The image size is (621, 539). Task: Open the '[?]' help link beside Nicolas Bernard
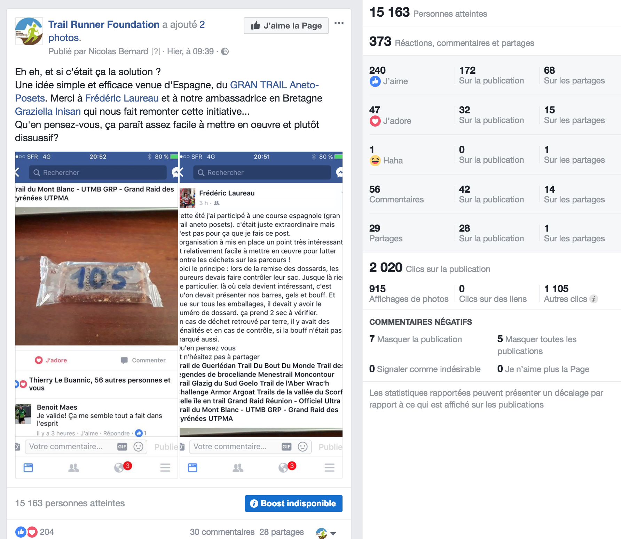click(156, 51)
